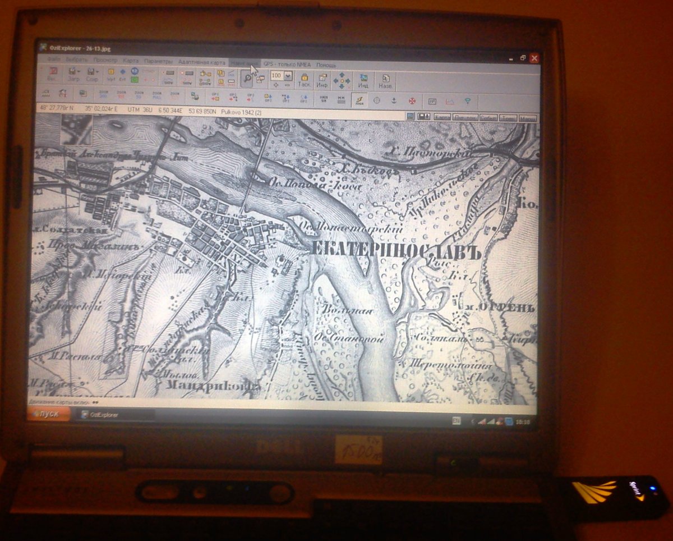Click the EN language indicator in the taskbar

click(457, 420)
